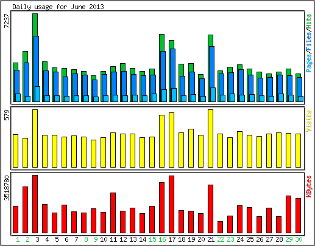The width and height of the screenshot is (315, 246).
Task: Click the 3518780 KBytes axis maximum label
Action: coord(7,188)
